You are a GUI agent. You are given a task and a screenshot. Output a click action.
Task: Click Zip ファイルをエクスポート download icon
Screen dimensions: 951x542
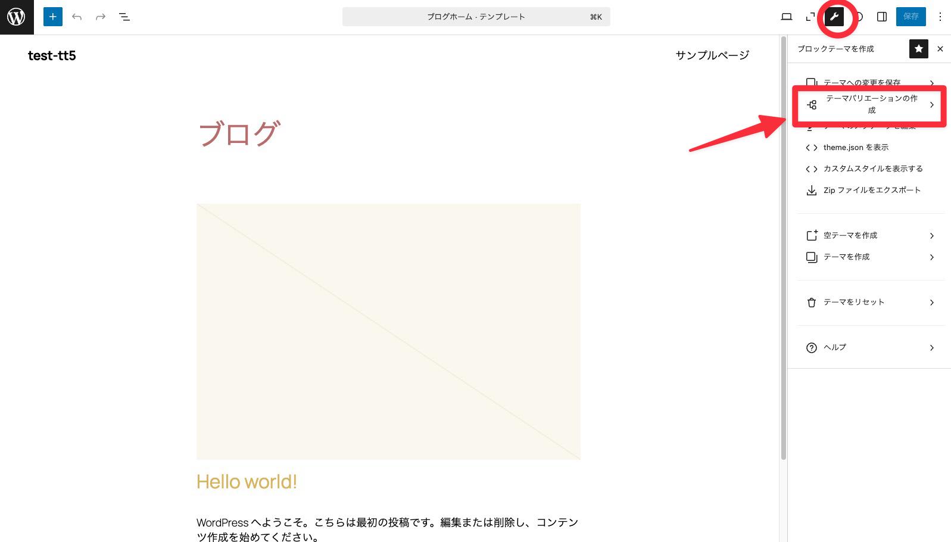[x=811, y=190]
